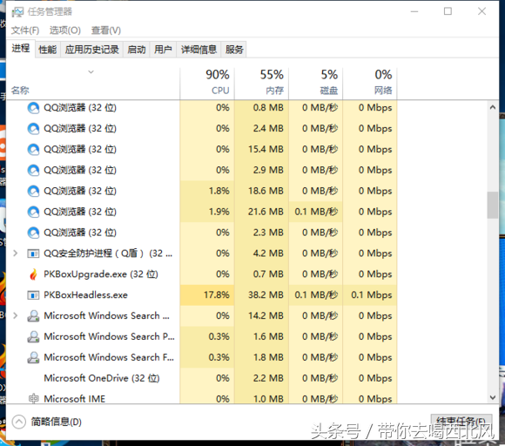Image resolution: width=505 pixels, height=446 pixels.
Task: Click the PKBoxHeadless.exe process icon
Action: click(x=33, y=294)
